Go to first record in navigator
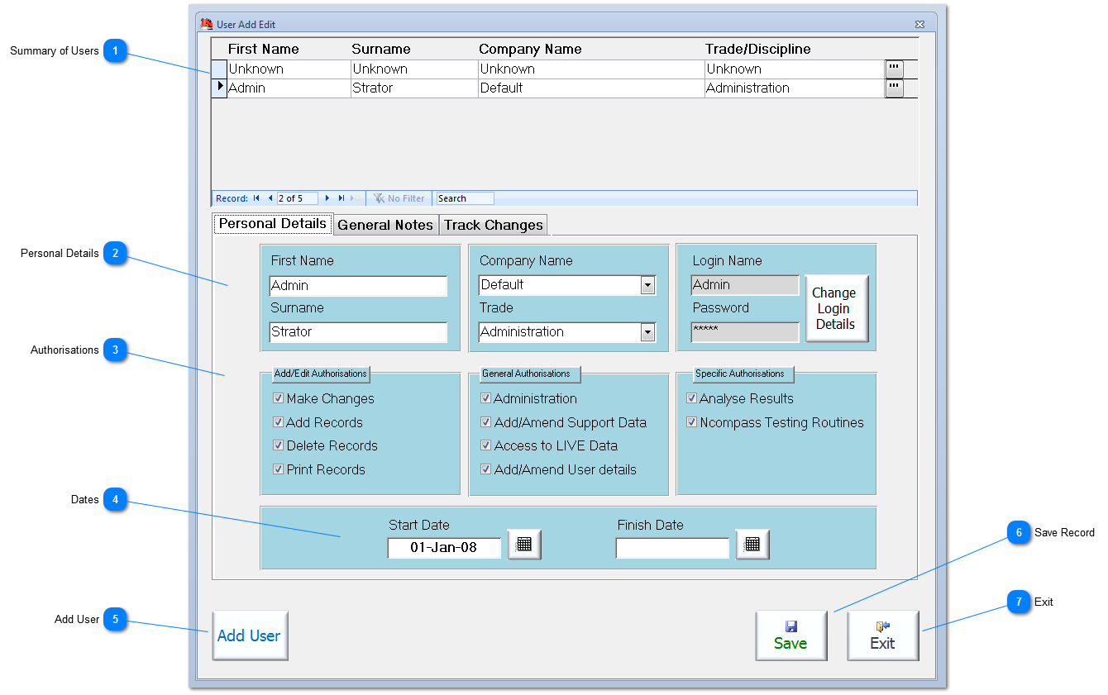1108x695 pixels. click(x=256, y=198)
